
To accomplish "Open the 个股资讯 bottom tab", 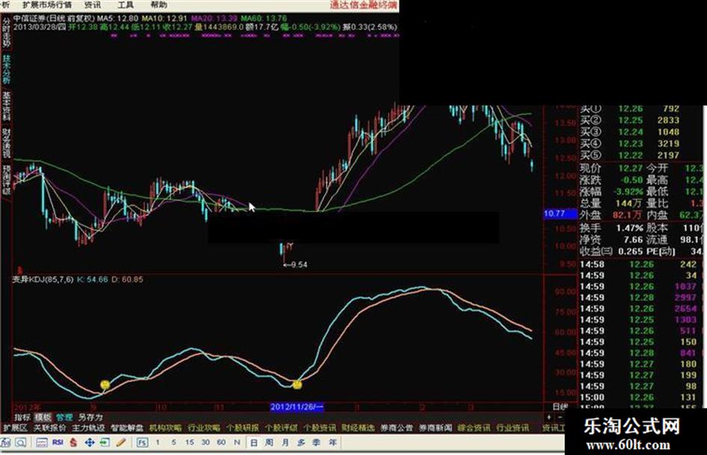I will tap(319, 427).
